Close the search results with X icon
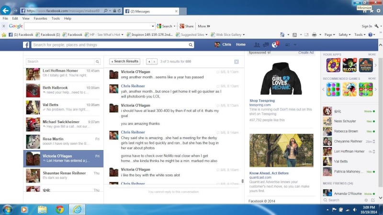The height and width of the screenshot is (215, 383). (236, 62)
